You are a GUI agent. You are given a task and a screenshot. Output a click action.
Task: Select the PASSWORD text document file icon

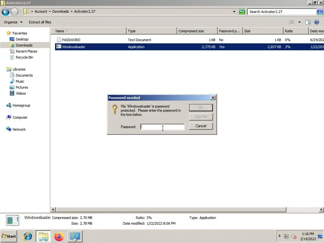click(x=59, y=40)
